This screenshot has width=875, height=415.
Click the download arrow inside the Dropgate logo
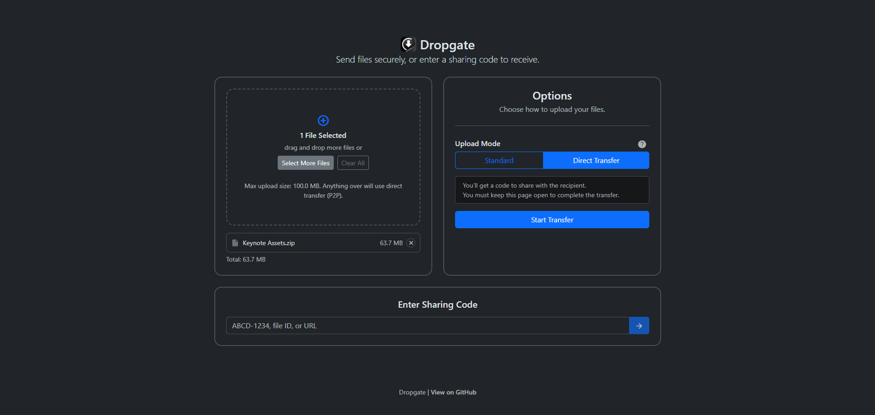(409, 45)
